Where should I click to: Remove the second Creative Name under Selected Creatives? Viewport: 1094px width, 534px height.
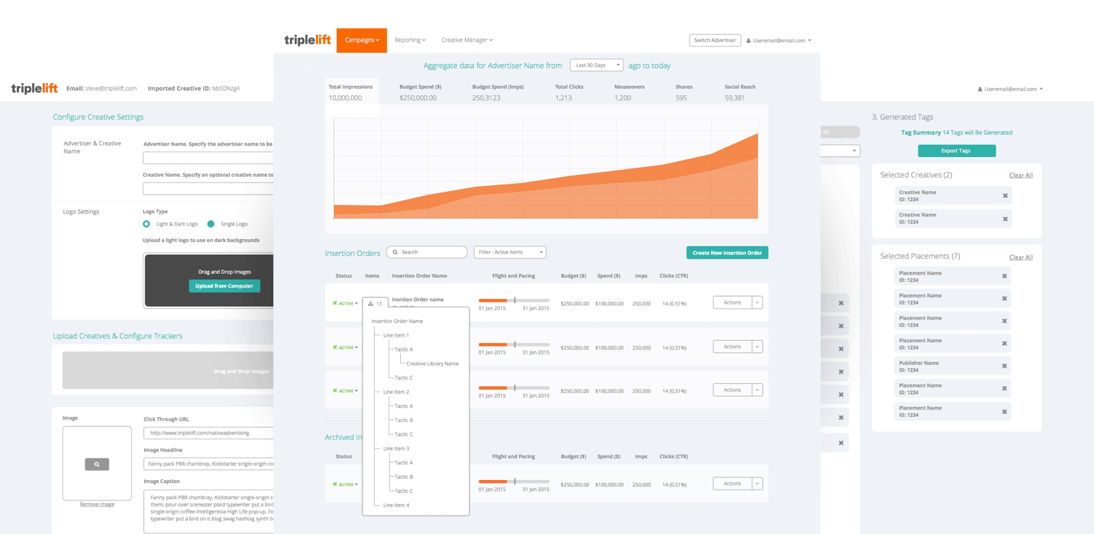pyautogui.click(x=1005, y=219)
